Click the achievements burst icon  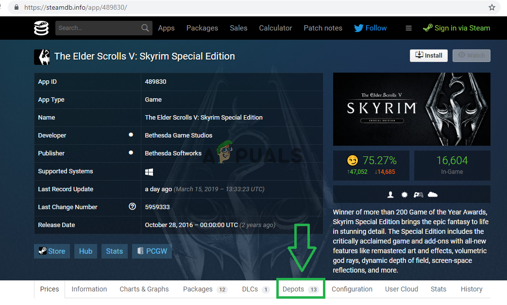[x=405, y=195]
